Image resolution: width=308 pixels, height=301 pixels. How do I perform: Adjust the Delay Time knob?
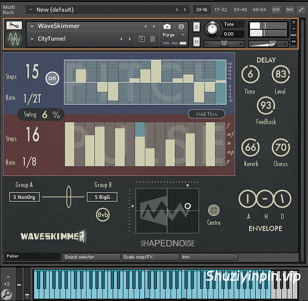[x=250, y=74]
